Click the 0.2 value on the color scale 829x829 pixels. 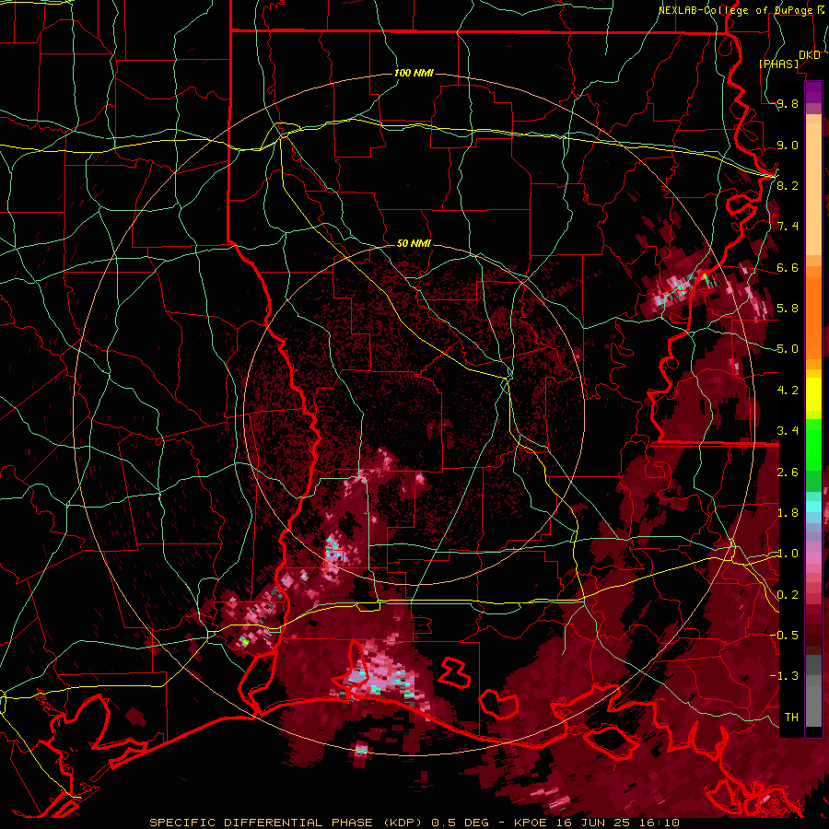(788, 595)
